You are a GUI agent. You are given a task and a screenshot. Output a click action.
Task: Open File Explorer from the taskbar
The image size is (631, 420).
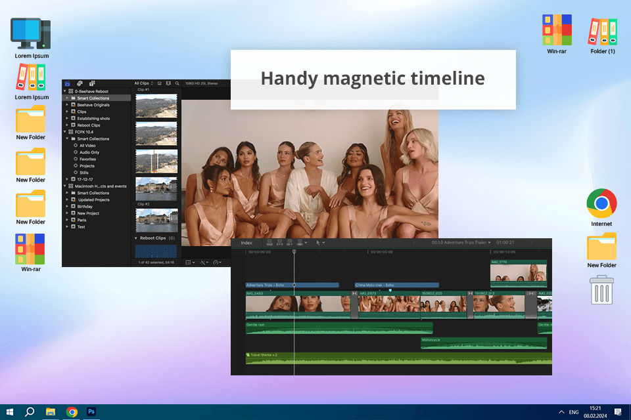point(51,412)
